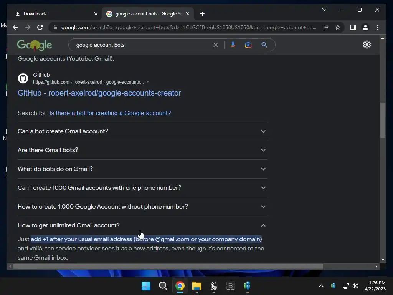
Task: Open tab search chevron
Action: (324, 10)
